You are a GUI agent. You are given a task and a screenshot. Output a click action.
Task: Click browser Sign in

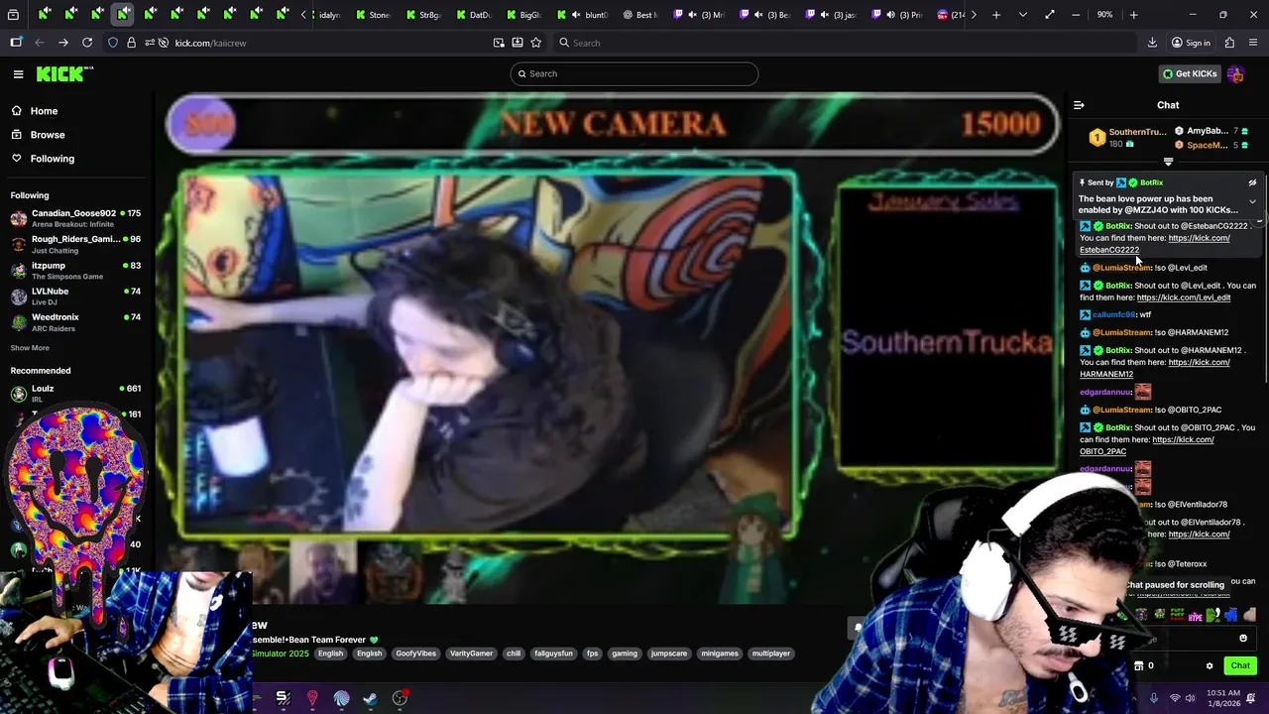click(1191, 43)
